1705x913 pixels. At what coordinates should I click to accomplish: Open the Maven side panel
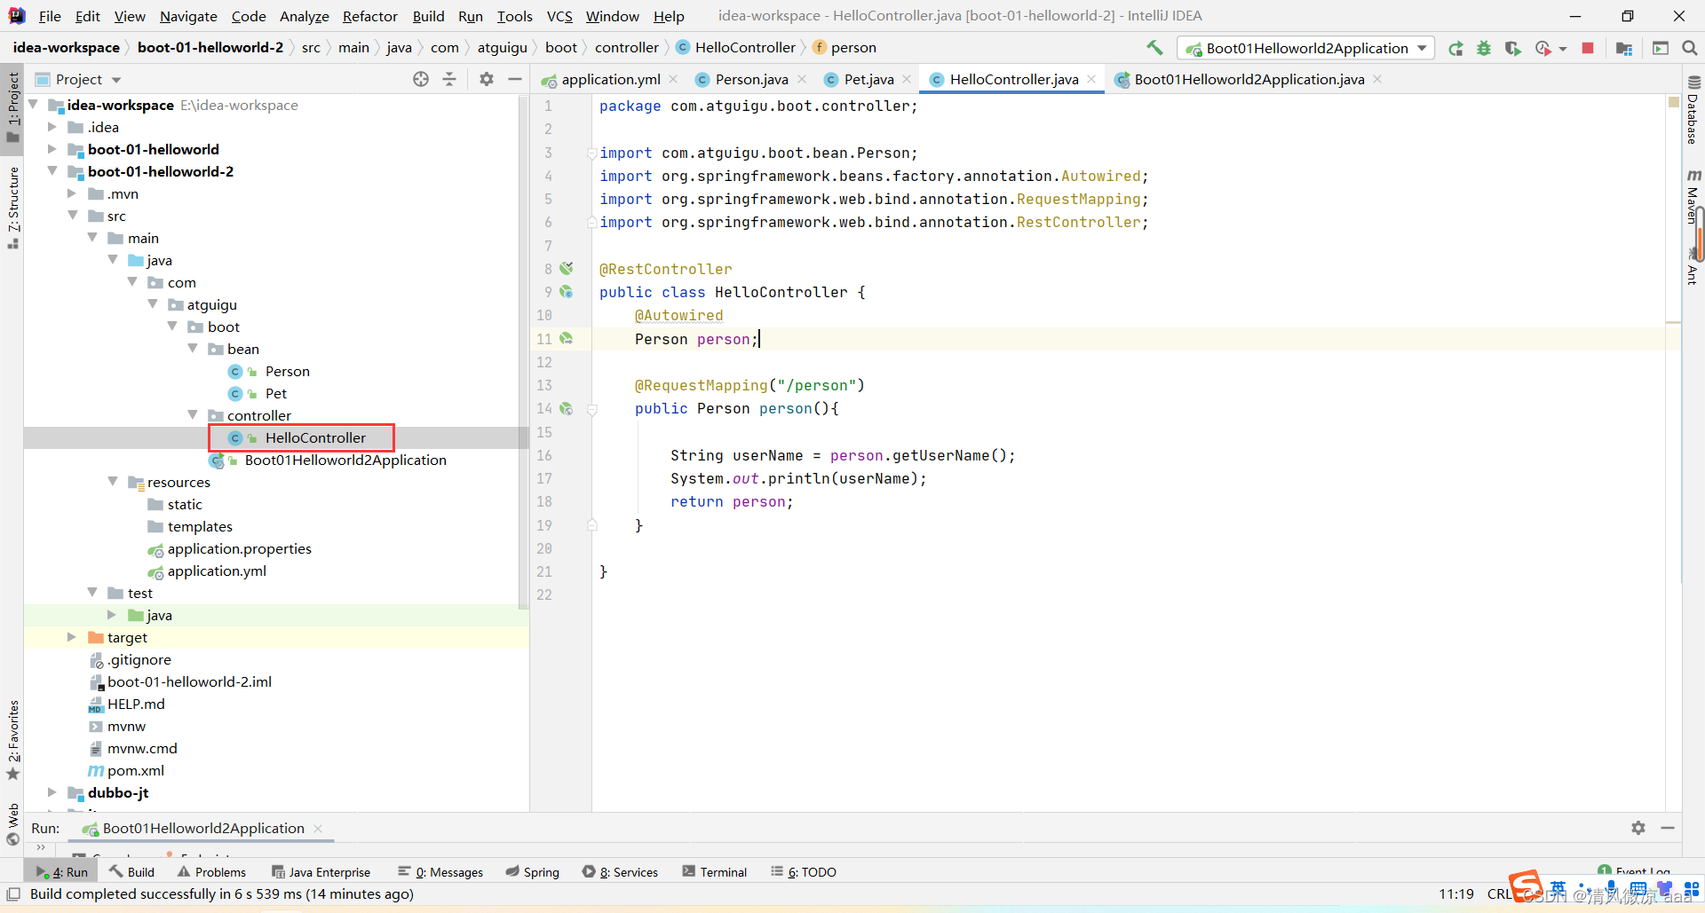(1693, 197)
